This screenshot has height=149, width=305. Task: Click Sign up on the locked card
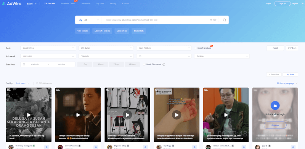[x=275, y=125]
